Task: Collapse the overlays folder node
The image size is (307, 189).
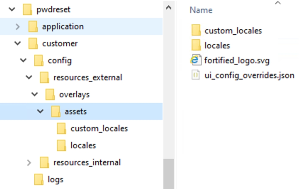Action: pyautogui.click(x=35, y=94)
